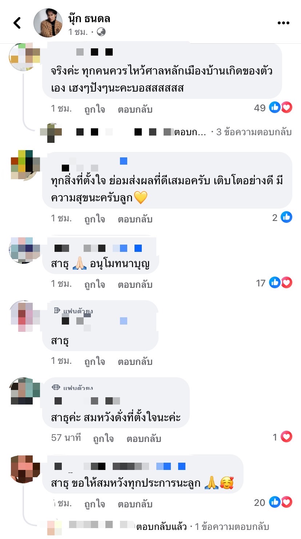
Task: Open the นุ๊ก ธนดล page name
Action: 89,19
